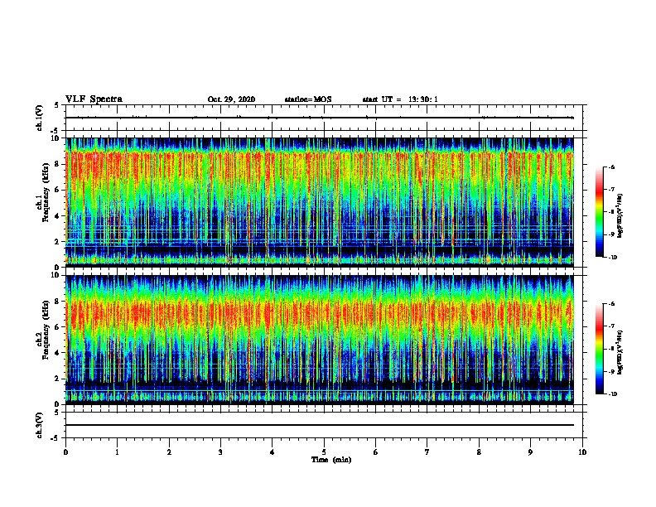Click the "-6" value on ch.1 color bar
Screen dimensions: 656x507
pyautogui.click(x=611, y=167)
